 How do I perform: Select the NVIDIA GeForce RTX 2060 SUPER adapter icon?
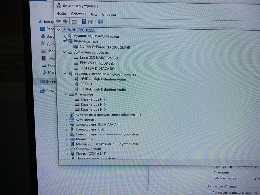pyautogui.click(x=76, y=47)
